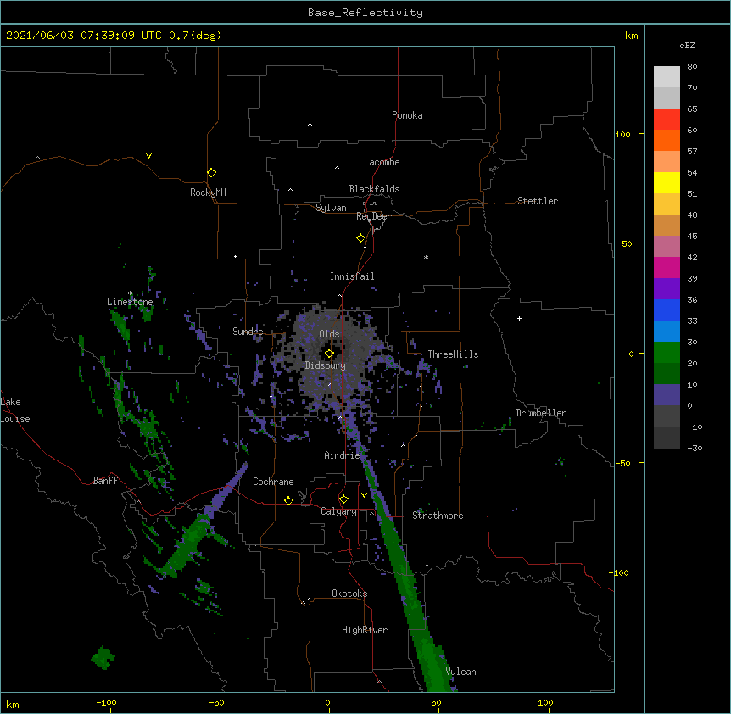731x714 pixels.
Task: Select the yellow diamond marker south of RedDeer
Action: [x=361, y=238]
